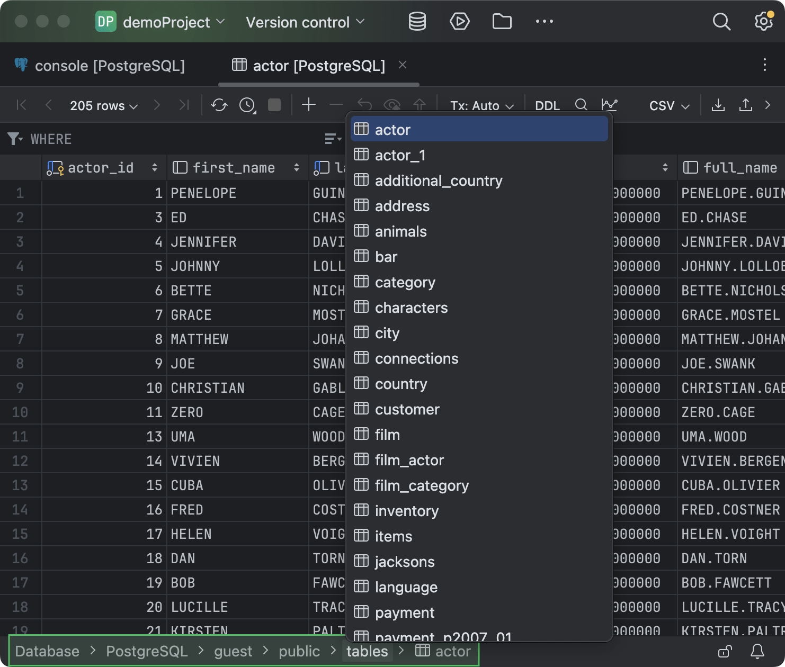This screenshot has height=667, width=785.
Task: Open the database tool window icon in header
Action: (x=417, y=21)
